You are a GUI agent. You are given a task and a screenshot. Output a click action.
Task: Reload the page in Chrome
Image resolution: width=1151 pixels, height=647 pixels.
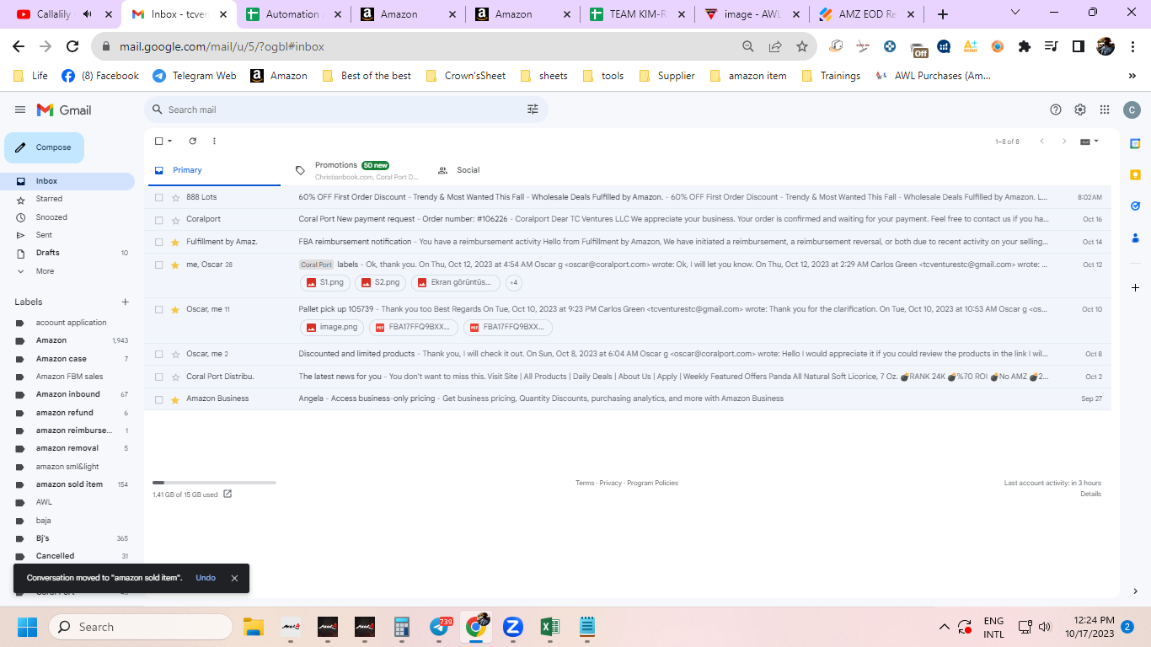(x=72, y=46)
